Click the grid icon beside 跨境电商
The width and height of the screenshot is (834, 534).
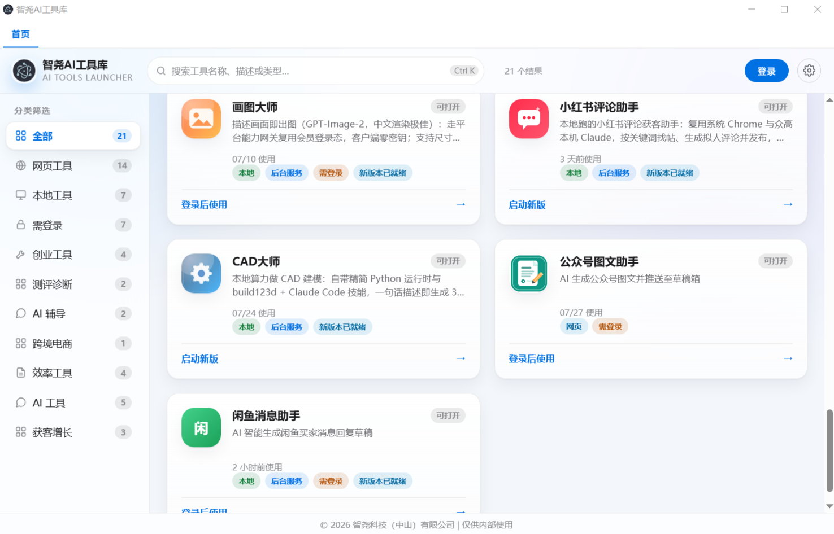tap(21, 343)
